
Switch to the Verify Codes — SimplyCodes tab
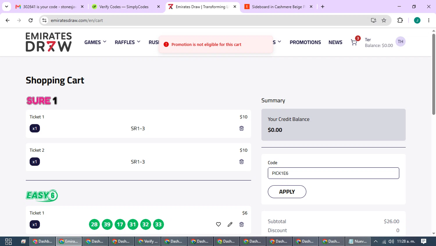point(126,7)
